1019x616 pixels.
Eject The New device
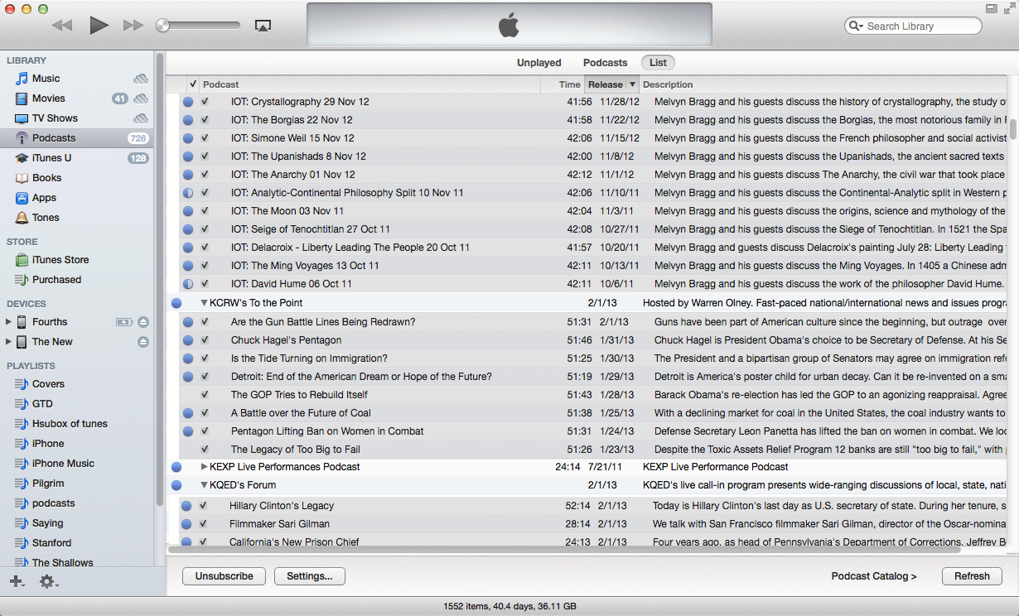pyautogui.click(x=143, y=342)
